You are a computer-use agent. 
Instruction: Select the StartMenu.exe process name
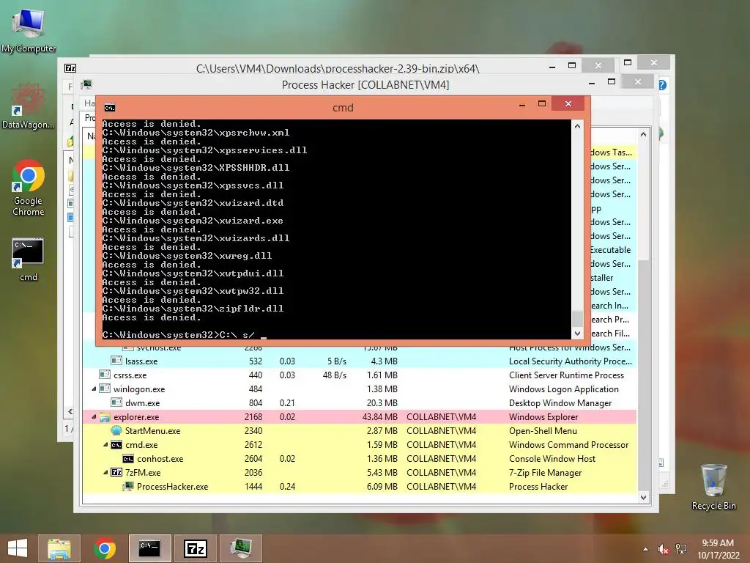152,431
